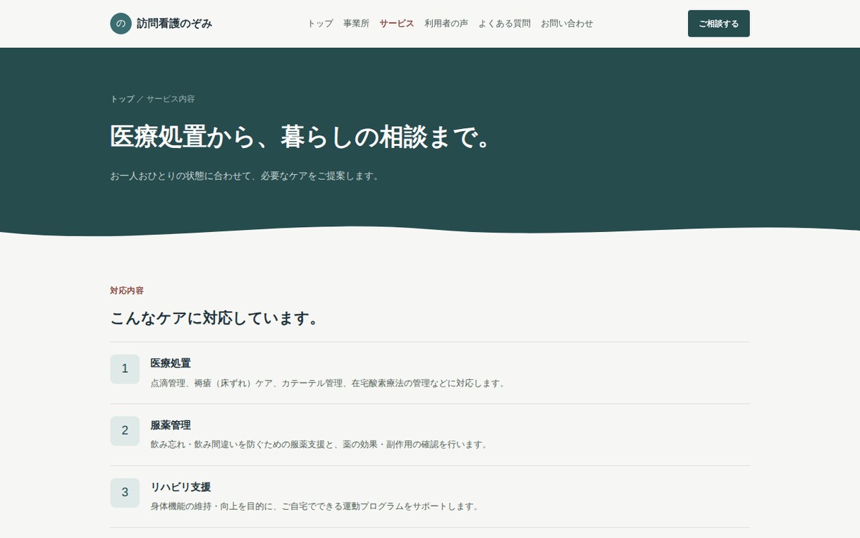This screenshot has height=538, width=860.
Task: Open the お問い合わせ navigation item
Action: point(567,23)
